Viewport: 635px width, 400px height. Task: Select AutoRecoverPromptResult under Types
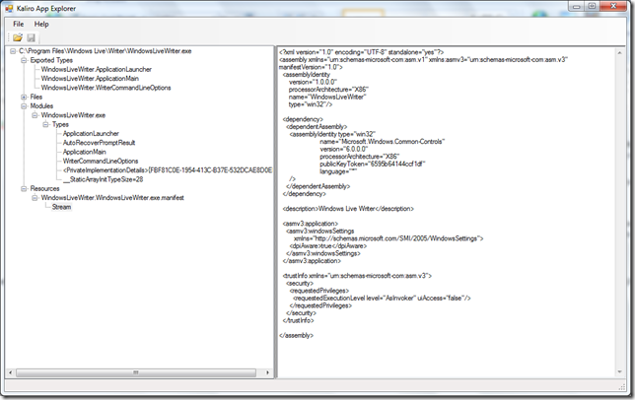point(99,143)
